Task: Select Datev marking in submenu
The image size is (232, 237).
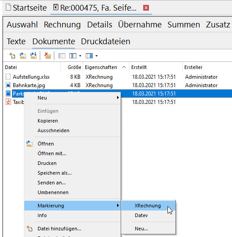Action: pos(148,215)
